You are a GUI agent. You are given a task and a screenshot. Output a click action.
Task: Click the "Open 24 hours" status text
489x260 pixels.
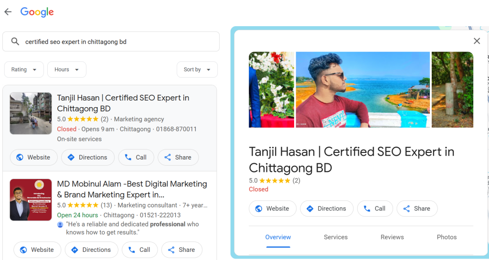77,215
